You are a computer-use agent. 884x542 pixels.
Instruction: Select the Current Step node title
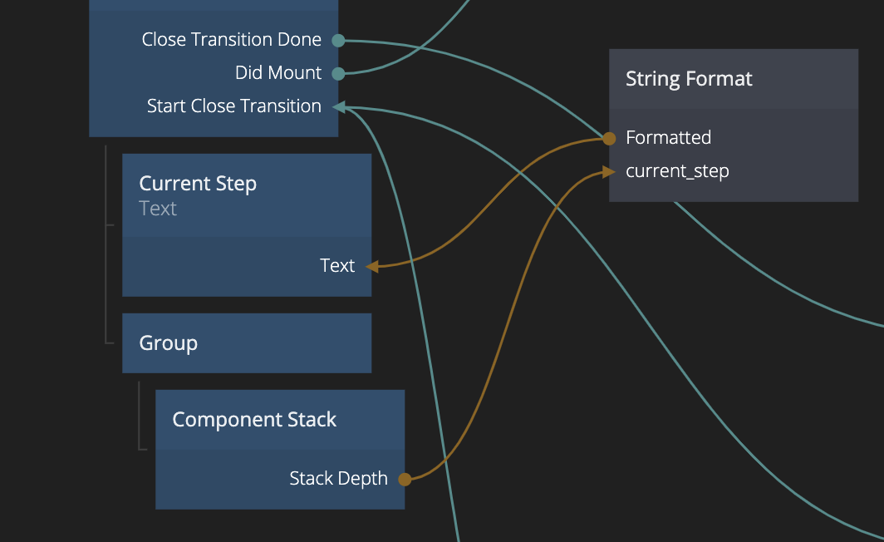pyautogui.click(x=198, y=184)
